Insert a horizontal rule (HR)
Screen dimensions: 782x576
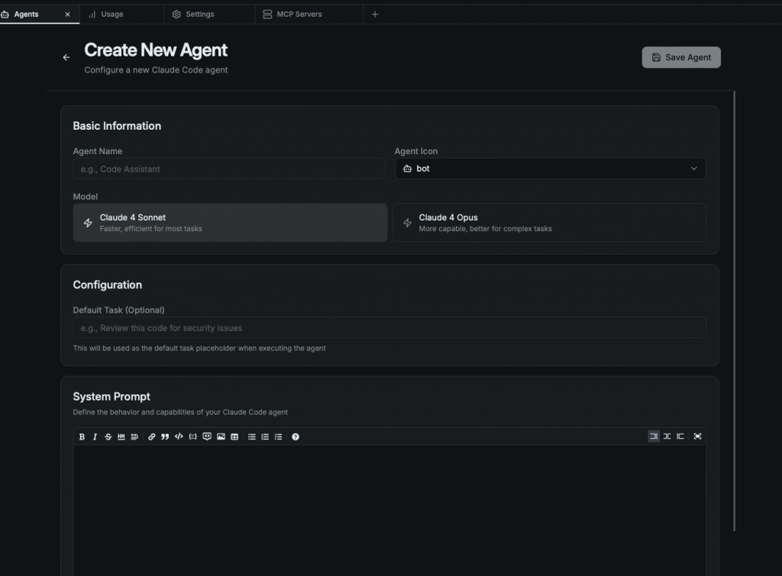click(x=121, y=436)
